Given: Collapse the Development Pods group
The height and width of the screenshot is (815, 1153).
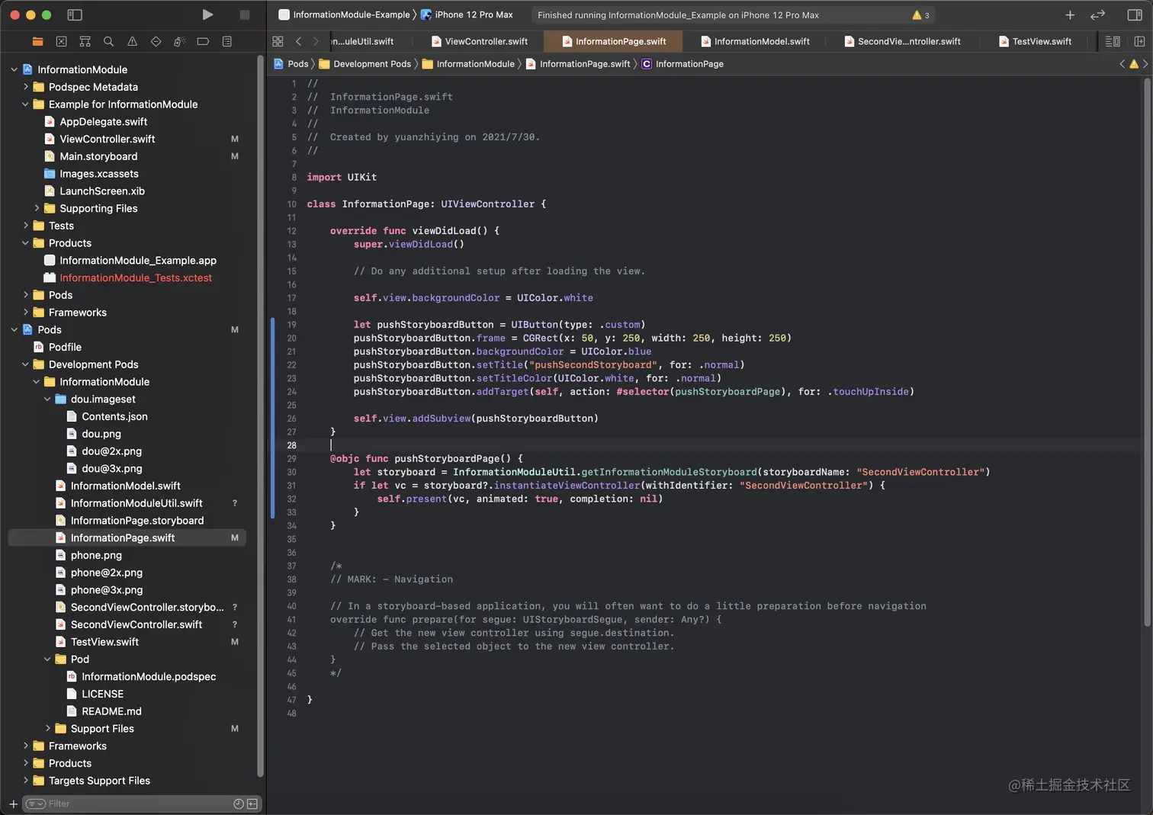Looking at the screenshot, I should (x=25, y=364).
